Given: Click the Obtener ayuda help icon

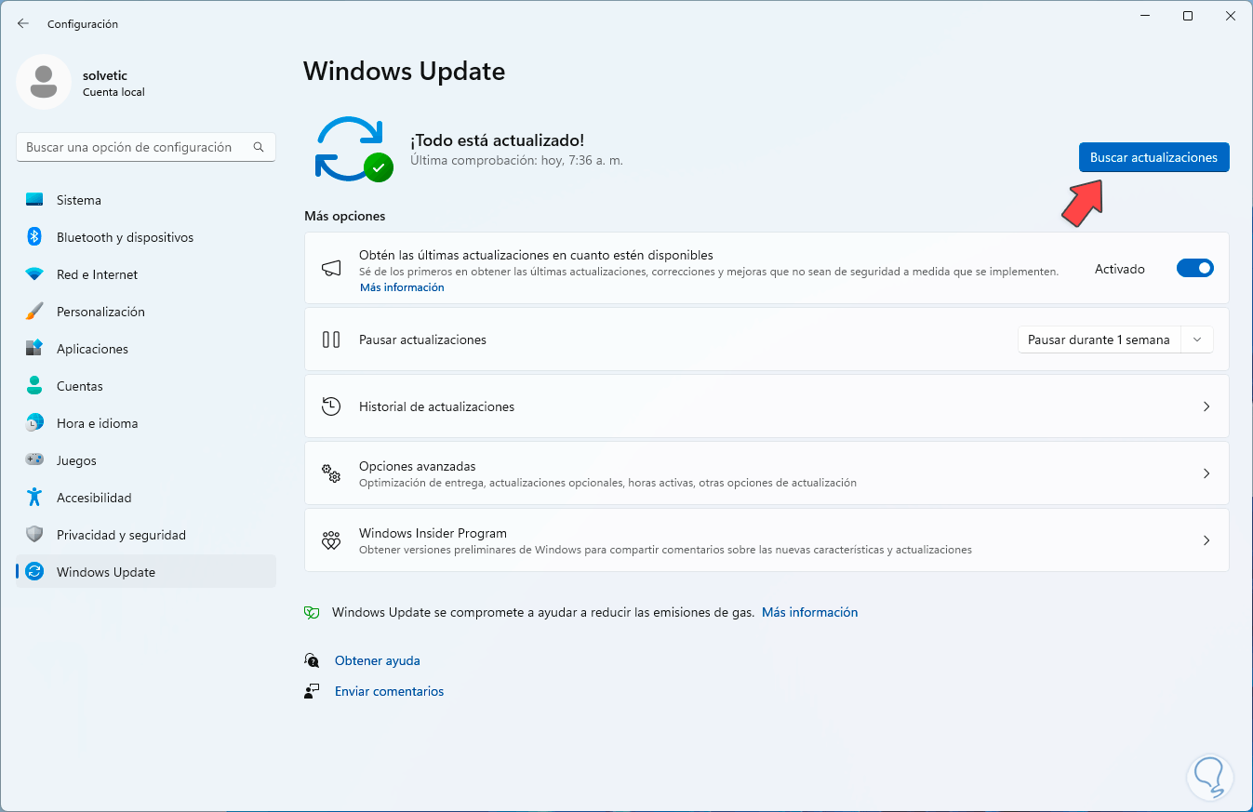Looking at the screenshot, I should [312, 660].
